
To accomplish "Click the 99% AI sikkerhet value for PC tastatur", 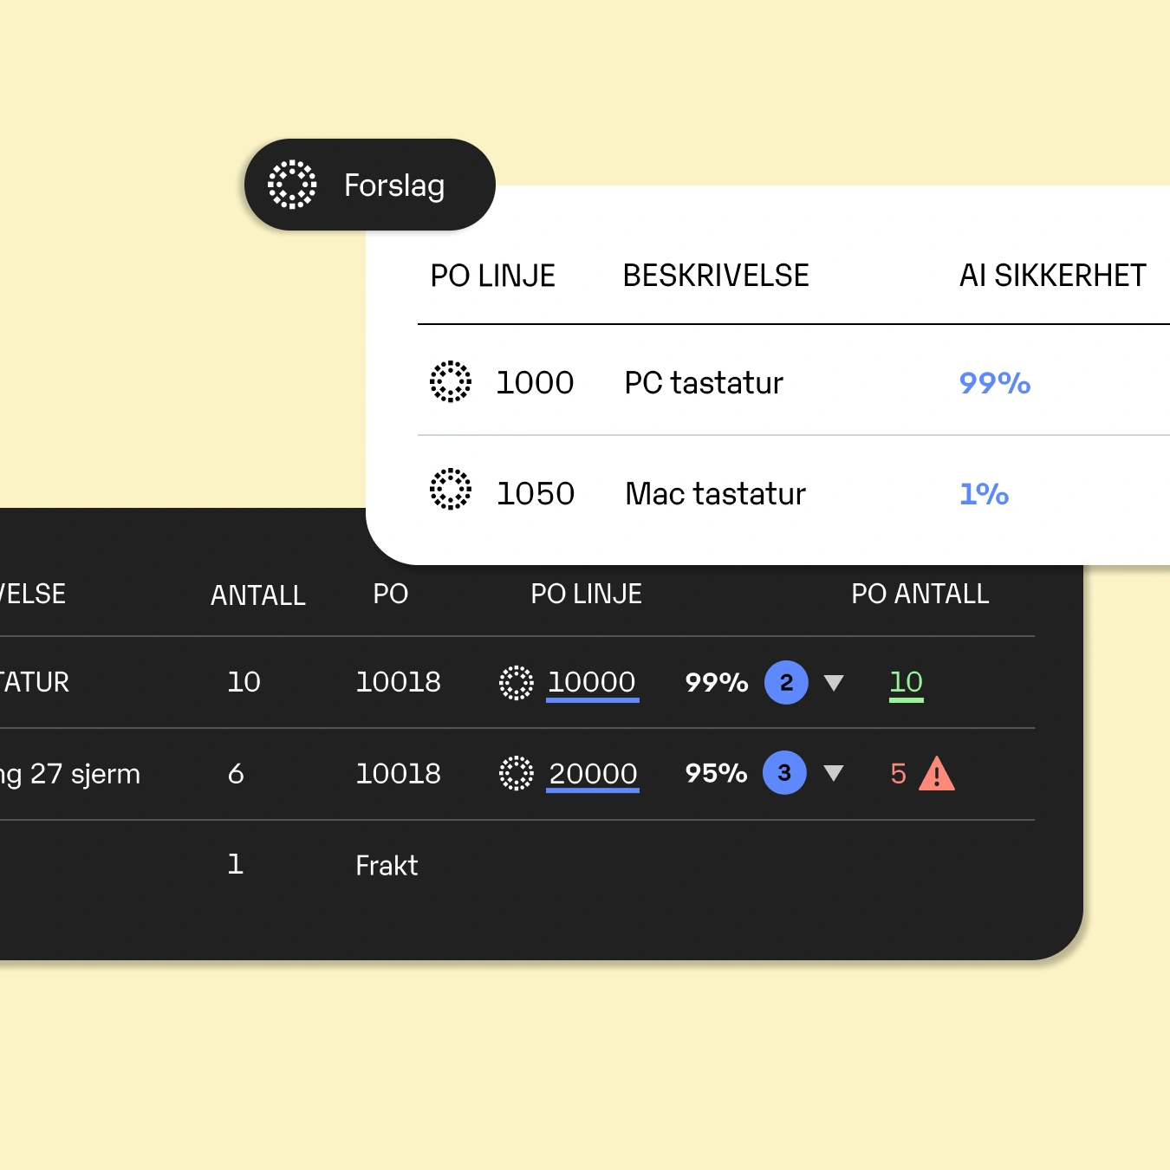I will pos(995,383).
